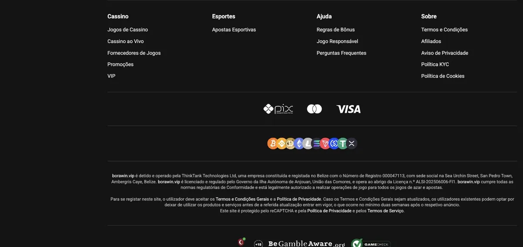Screen dimensions: 523x247
Task: Open Política de Cookies link
Action: [443, 76]
